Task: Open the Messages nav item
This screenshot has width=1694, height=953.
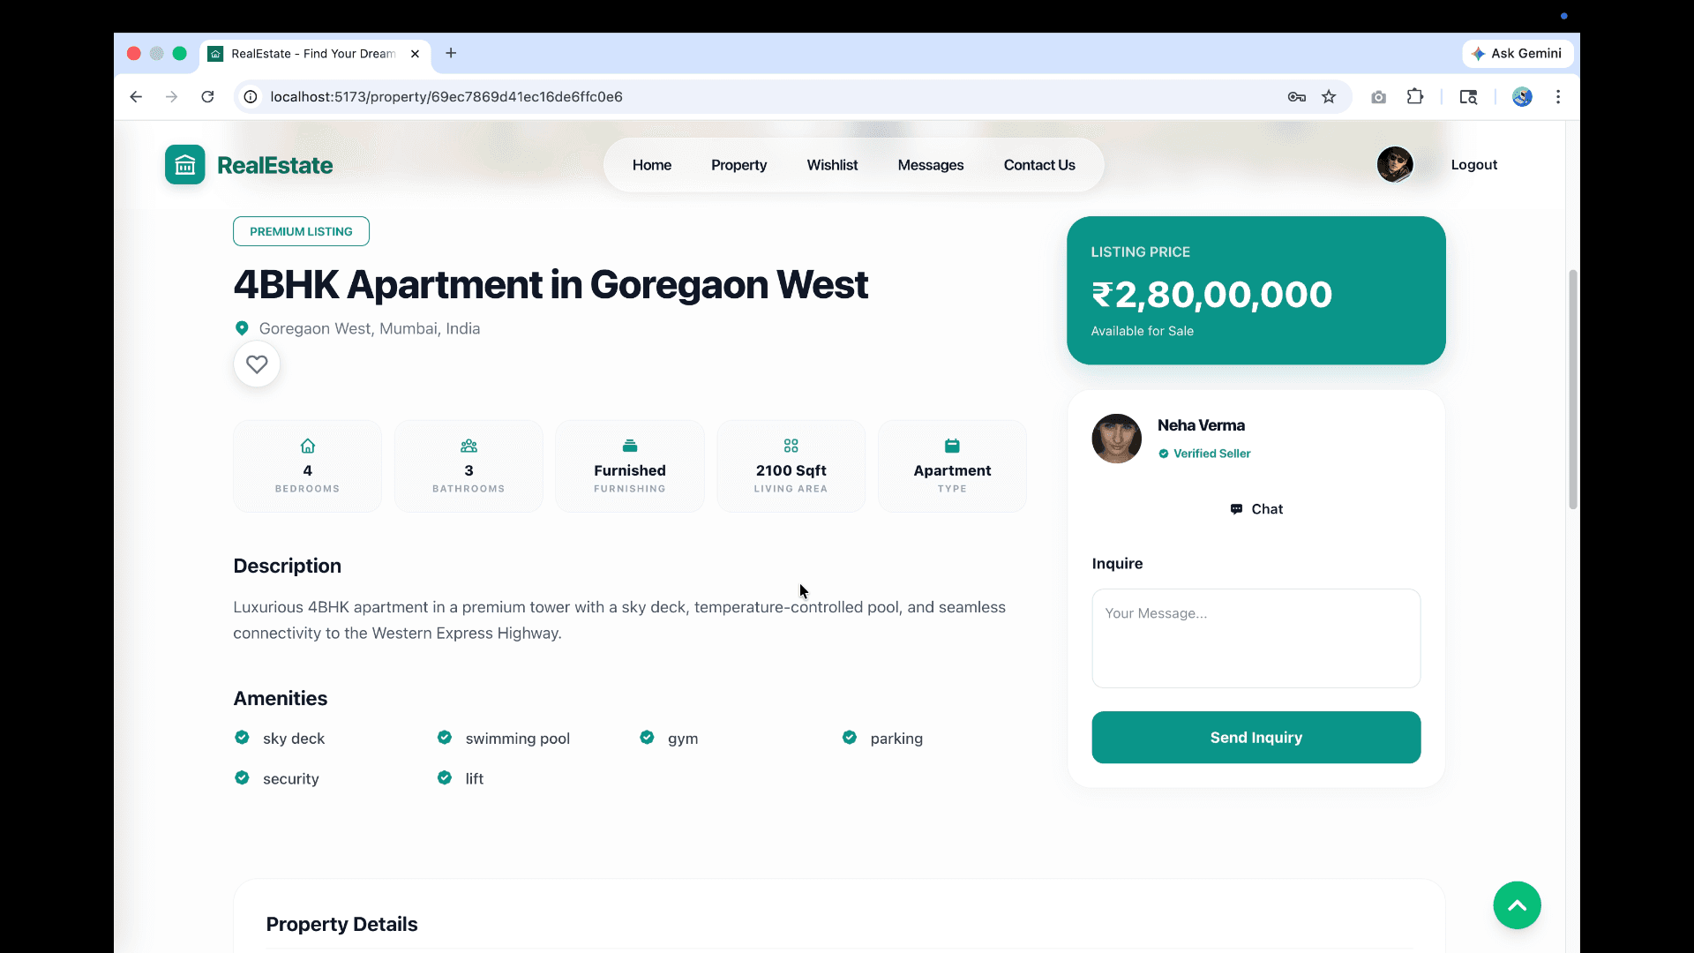Action: click(931, 165)
